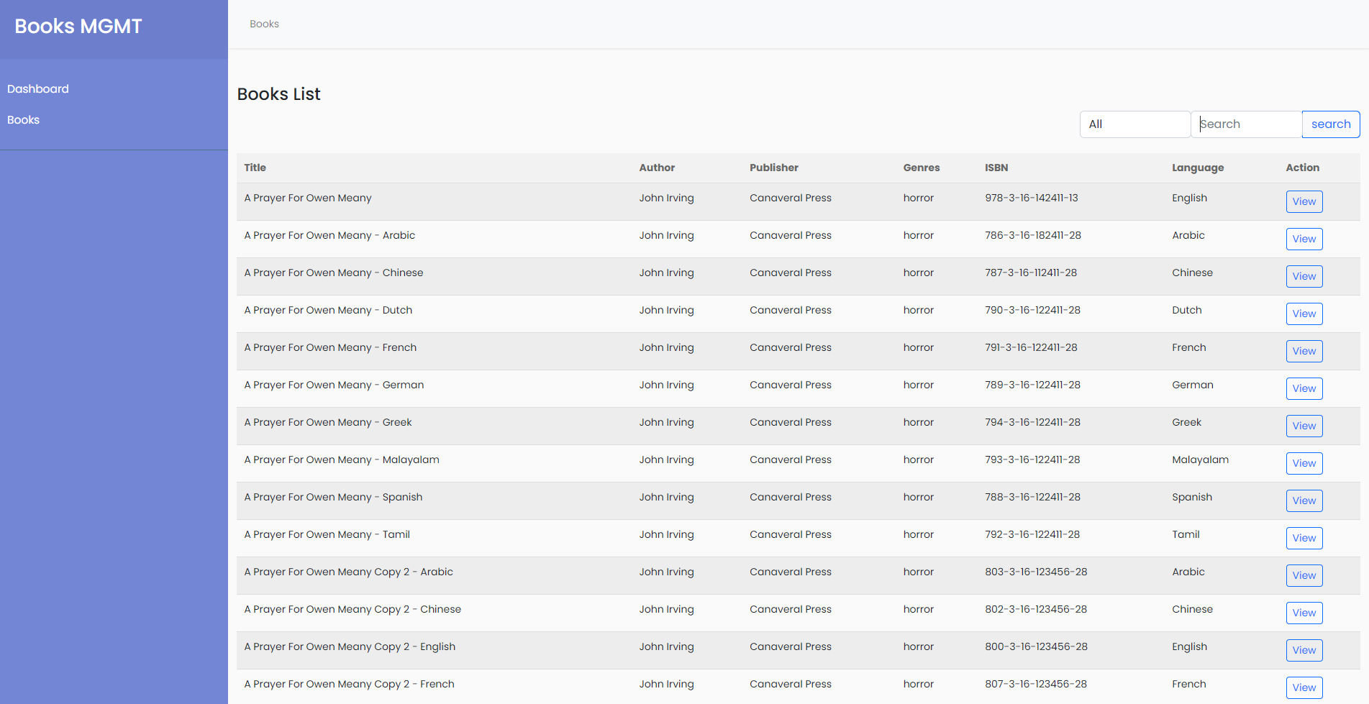The height and width of the screenshot is (704, 1369).
Task: View the Dutch edition of Owen Meany
Action: tap(1304, 314)
